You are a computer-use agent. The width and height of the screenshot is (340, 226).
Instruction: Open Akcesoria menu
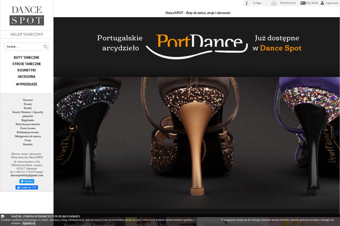coord(27,77)
